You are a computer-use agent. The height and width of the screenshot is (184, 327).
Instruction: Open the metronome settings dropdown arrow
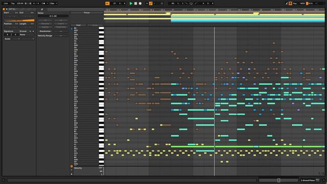pos(47,4)
